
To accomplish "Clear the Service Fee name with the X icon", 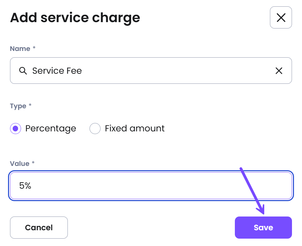I will (279, 70).
